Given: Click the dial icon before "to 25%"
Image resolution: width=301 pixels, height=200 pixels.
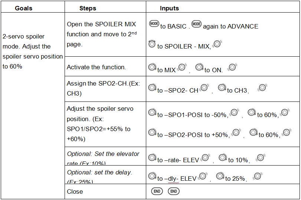Looking at the screenshot, I should 220,176.
